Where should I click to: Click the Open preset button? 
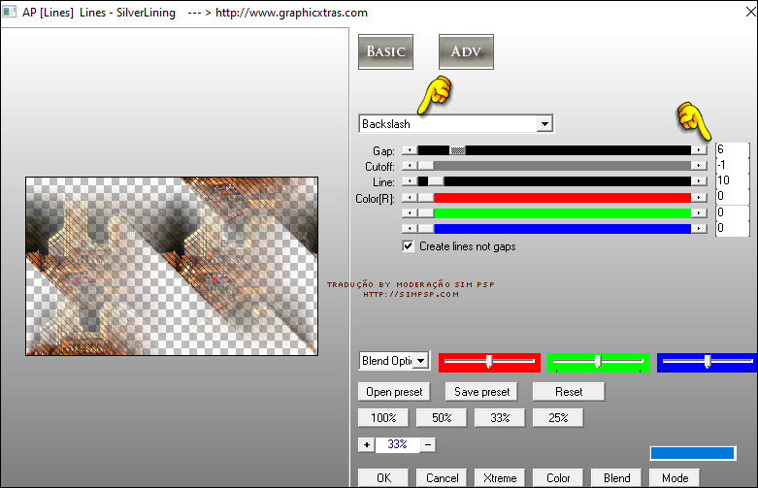pyautogui.click(x=395, y=392)
